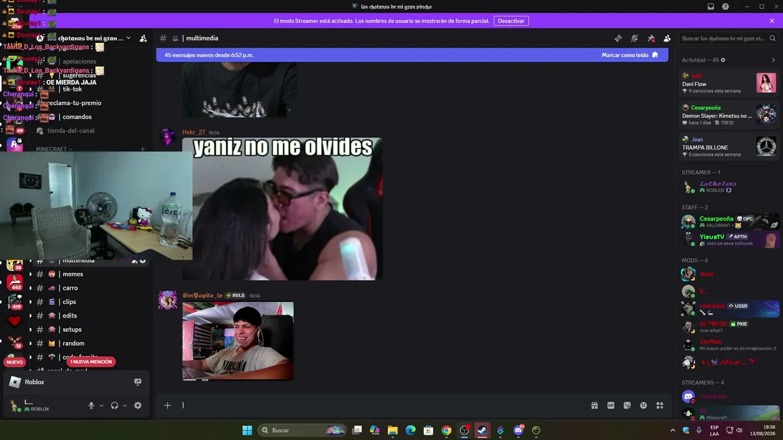Select member YisusTV in STAFF list
Screen dimensions: 783x440
click(729, 240)
